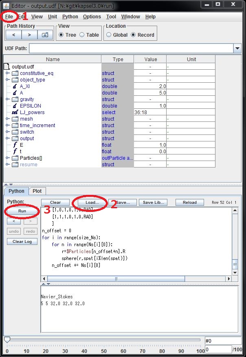Click the output.udf file icon in tree
This screenshot has width=246, height=357.
[x=7, y=66]
